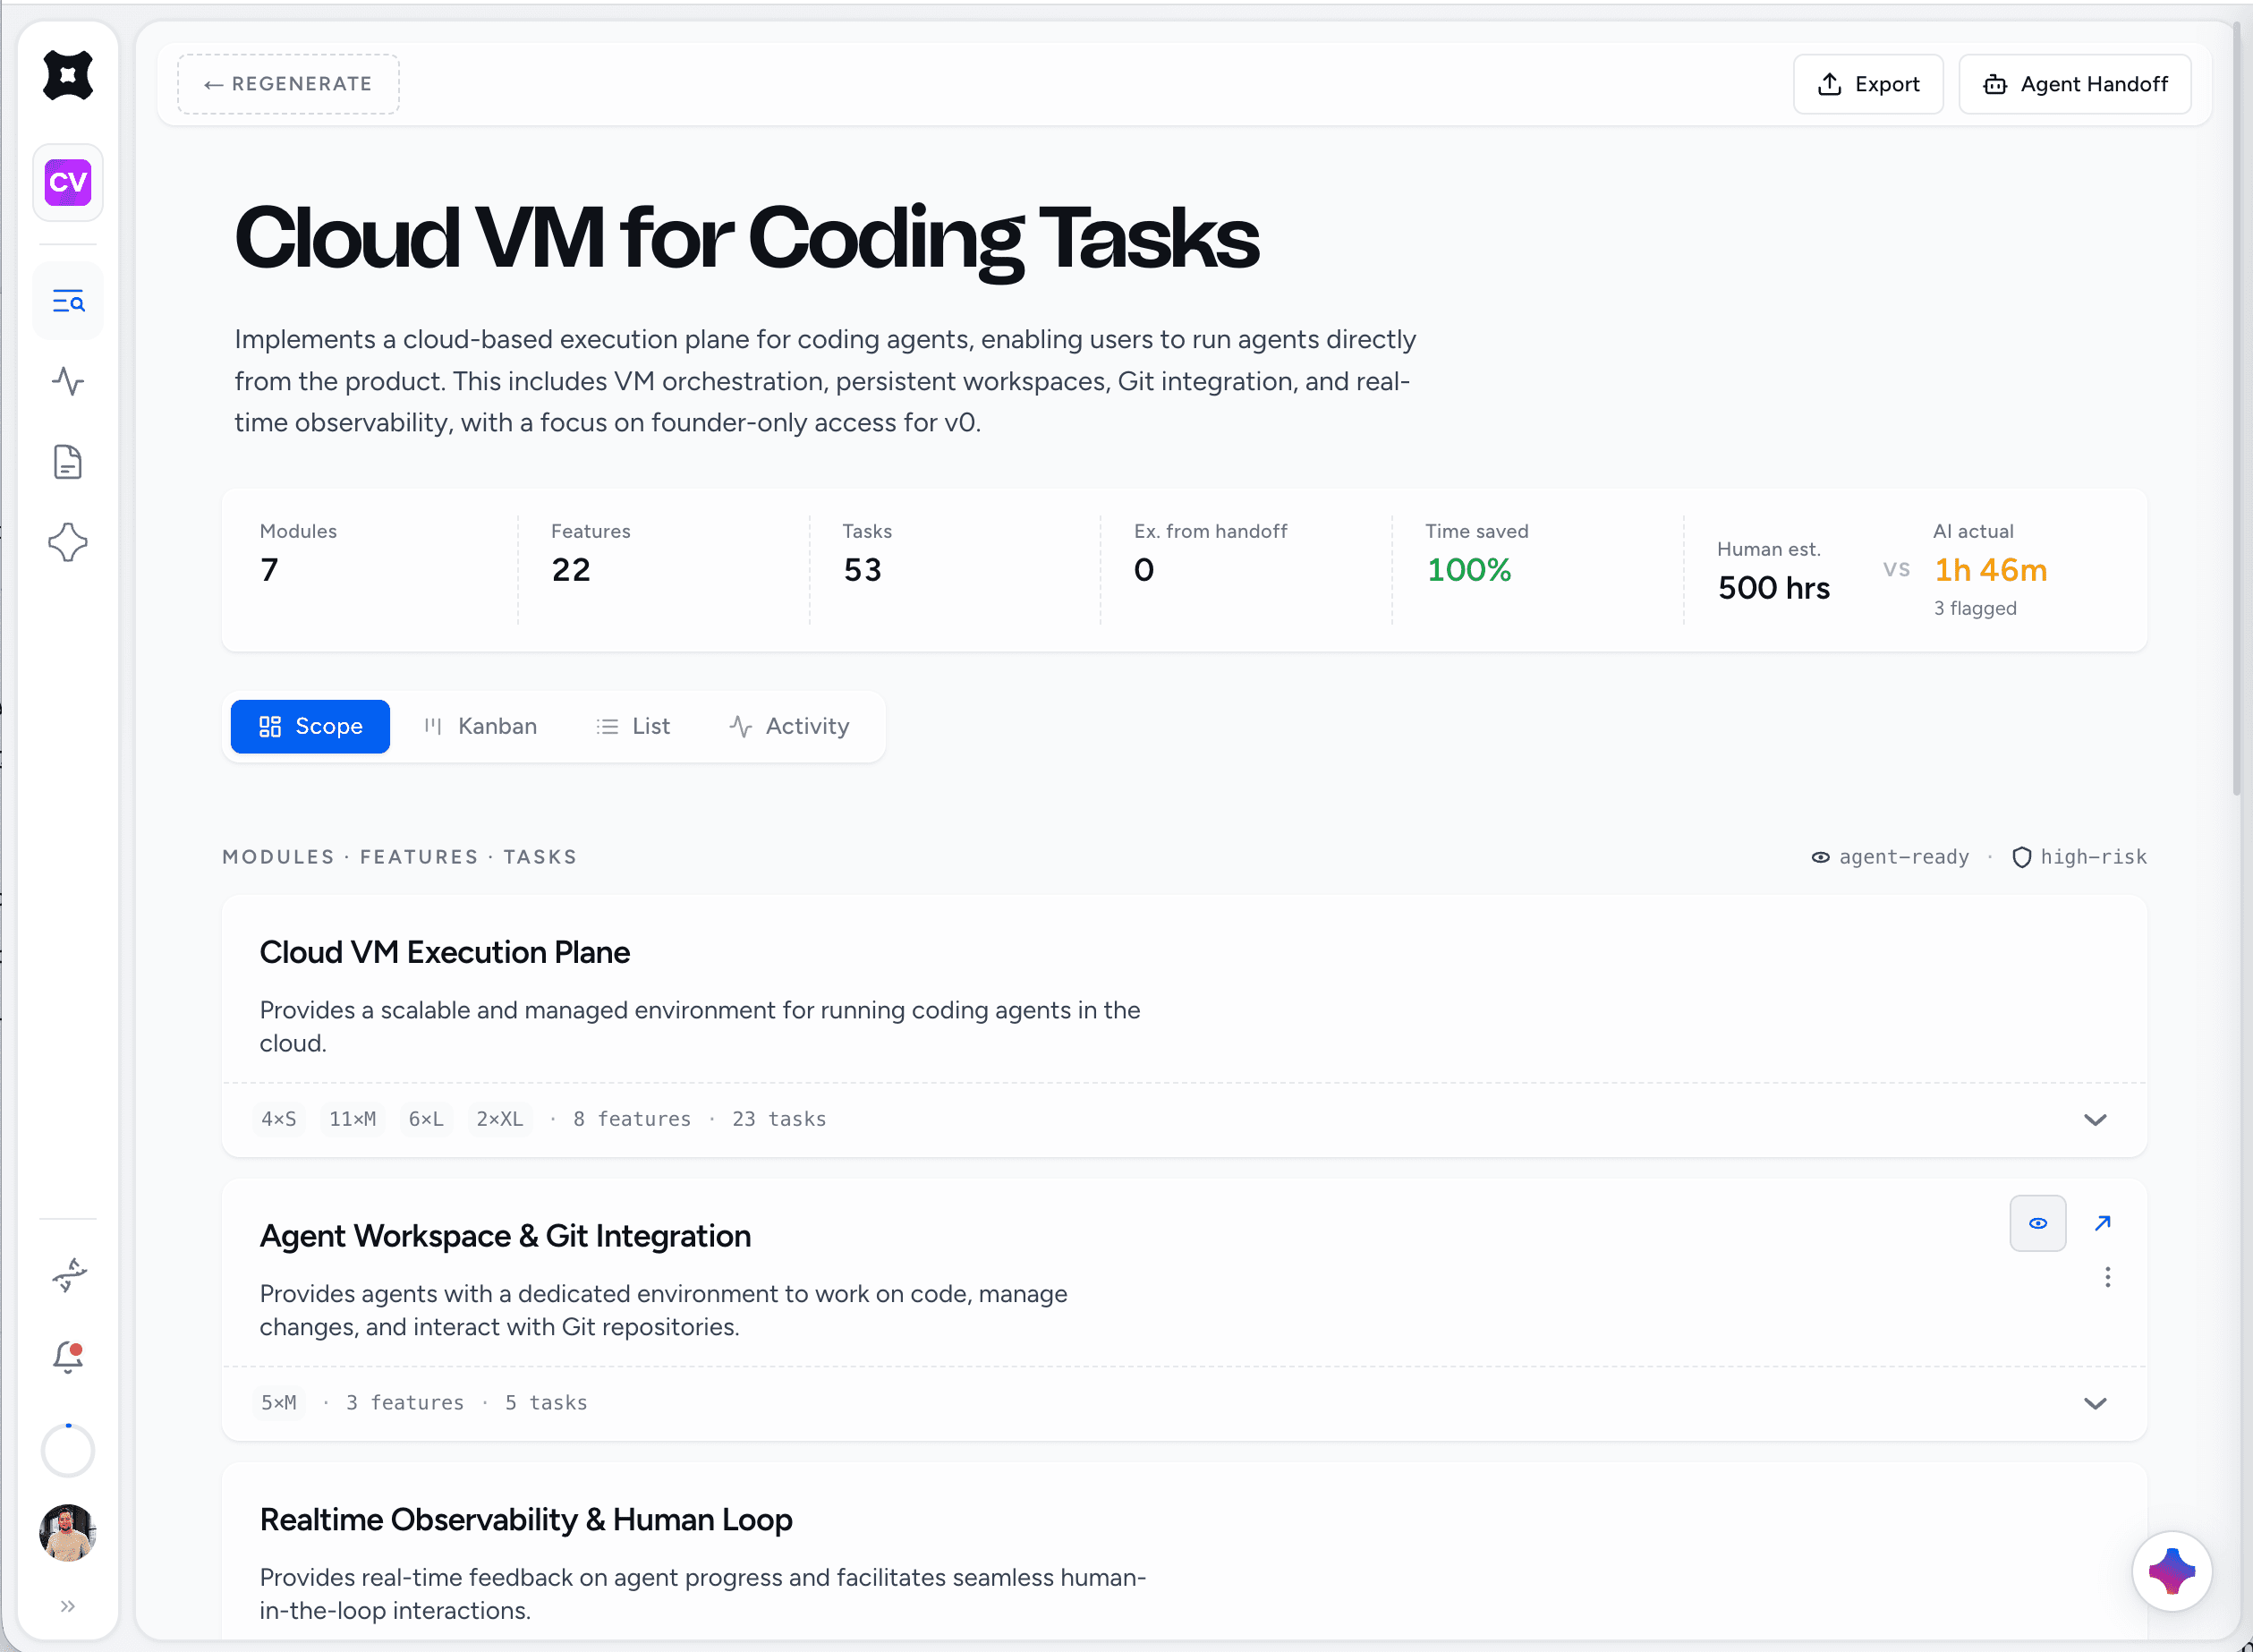
Task: Click the 3 flagged text
Action: [1974, 608]
